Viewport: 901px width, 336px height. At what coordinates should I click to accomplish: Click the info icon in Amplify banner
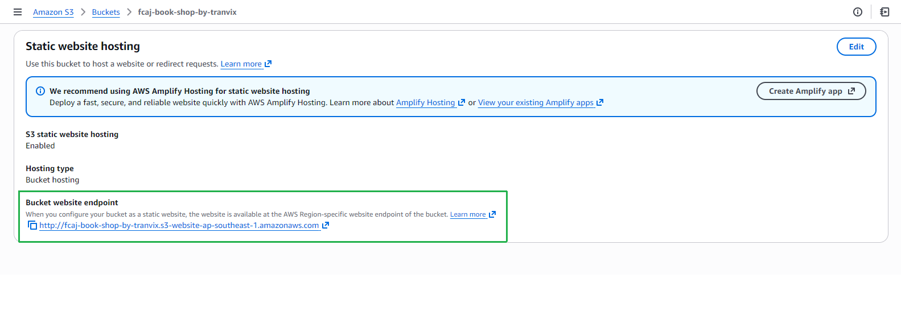tap(40, 91)
